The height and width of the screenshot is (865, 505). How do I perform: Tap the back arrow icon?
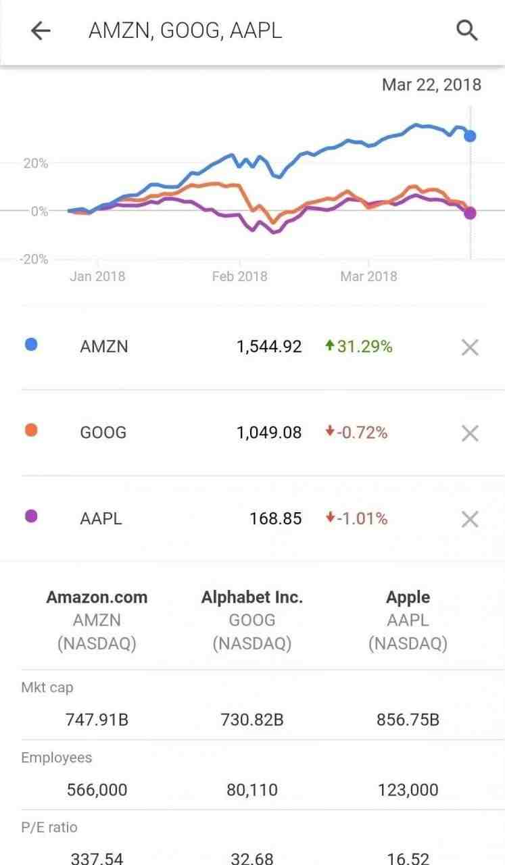tap(41, 30)
